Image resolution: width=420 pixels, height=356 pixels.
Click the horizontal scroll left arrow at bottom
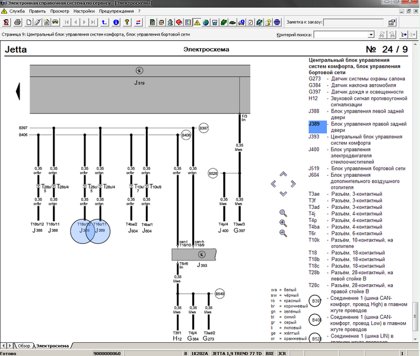click(4, 346)
